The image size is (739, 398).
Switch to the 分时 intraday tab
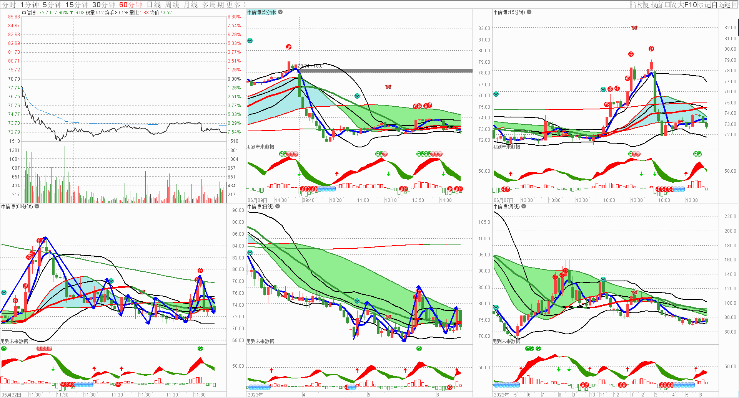[9, 5]
